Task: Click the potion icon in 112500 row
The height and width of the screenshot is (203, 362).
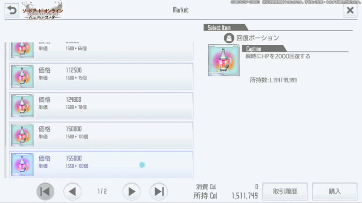Action: coord(22,76)
